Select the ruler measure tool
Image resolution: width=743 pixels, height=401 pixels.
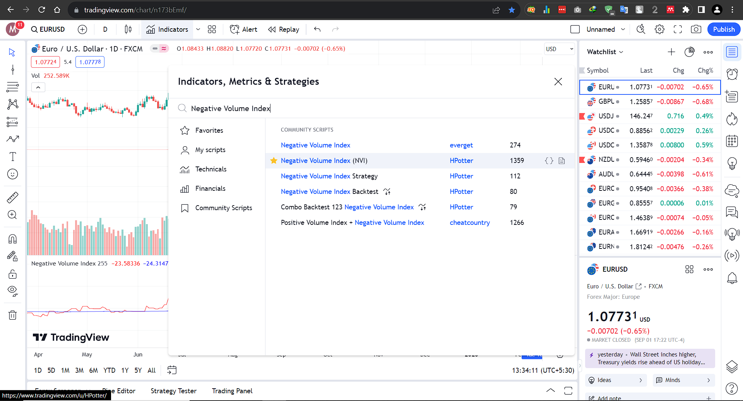point(12,197)
